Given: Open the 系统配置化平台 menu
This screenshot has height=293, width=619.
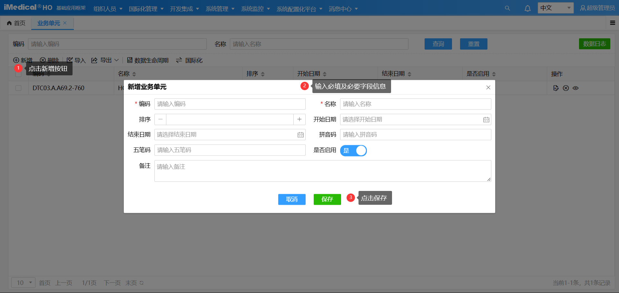Looking at the screenshot, I should click(x=300, y=9).
